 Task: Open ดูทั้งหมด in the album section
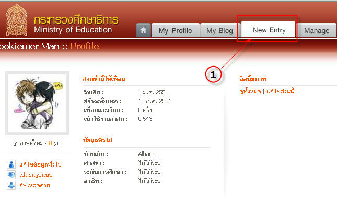click(250, 91)
